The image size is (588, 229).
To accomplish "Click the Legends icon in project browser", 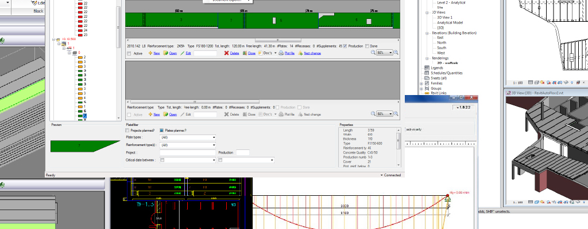I will 426,68.
